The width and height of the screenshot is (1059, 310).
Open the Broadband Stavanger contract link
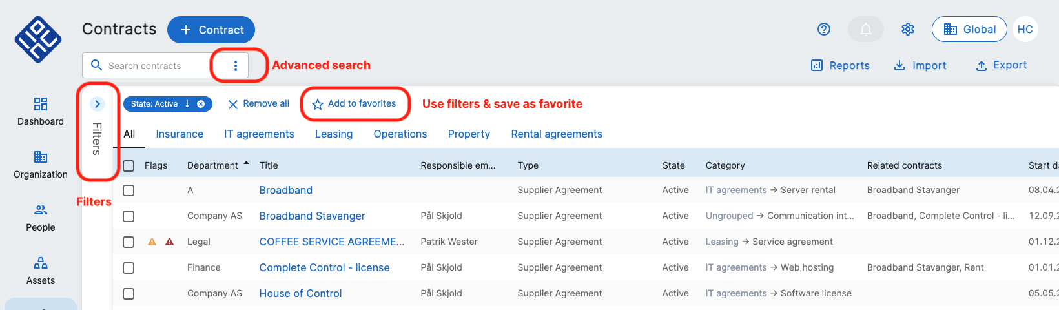tap(312, 216)
